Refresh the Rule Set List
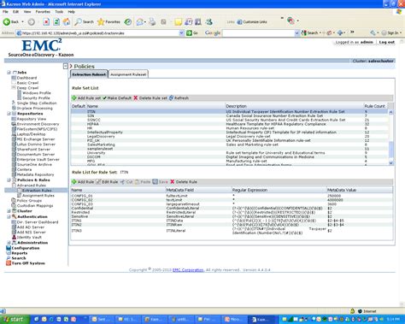405x324 pixels. click(179, 98)
